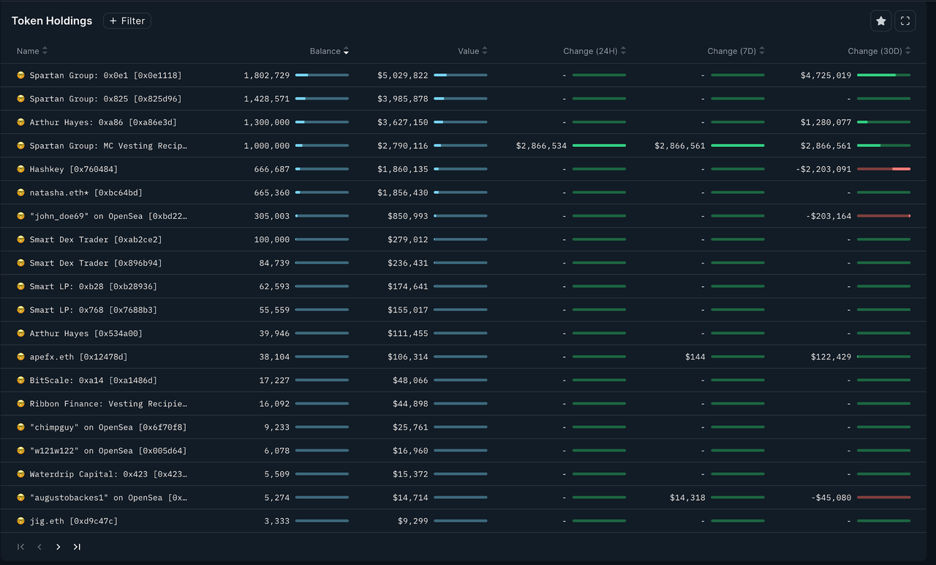Open natasha.eth holder entry
936x565 pixels.
pyautogui.click(x=86, y=192)
